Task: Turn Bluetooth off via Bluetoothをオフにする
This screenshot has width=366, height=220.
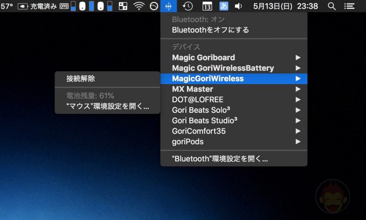Action: coord(211,30)
